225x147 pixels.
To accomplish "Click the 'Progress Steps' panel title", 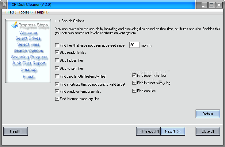I will (33, 25).
